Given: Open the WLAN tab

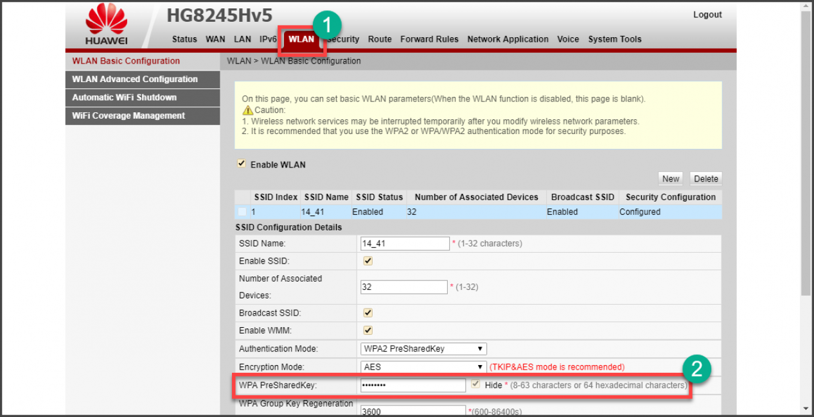Looking at the screenshot, I should tap(301, 39).
